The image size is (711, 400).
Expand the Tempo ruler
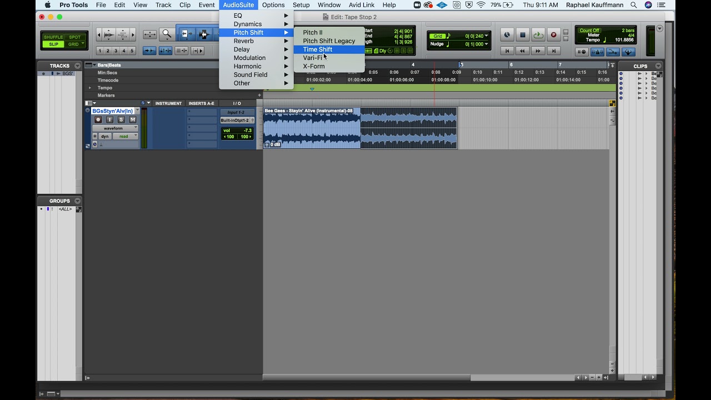click(x=90, y=88)
